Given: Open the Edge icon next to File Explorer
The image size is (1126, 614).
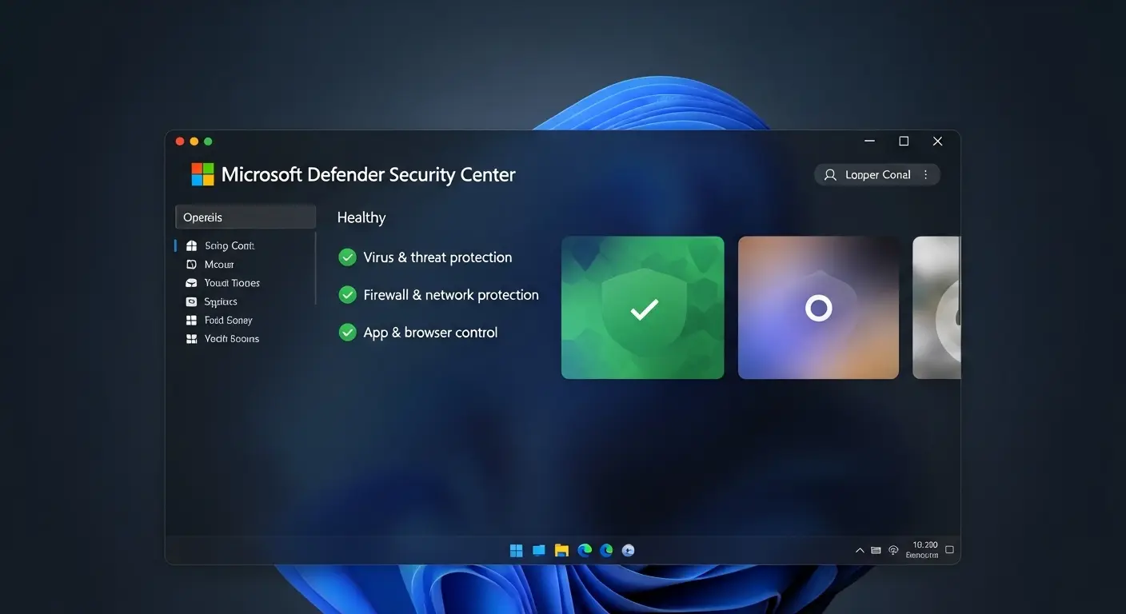Looking at the screenshot, I should point(585,550).
